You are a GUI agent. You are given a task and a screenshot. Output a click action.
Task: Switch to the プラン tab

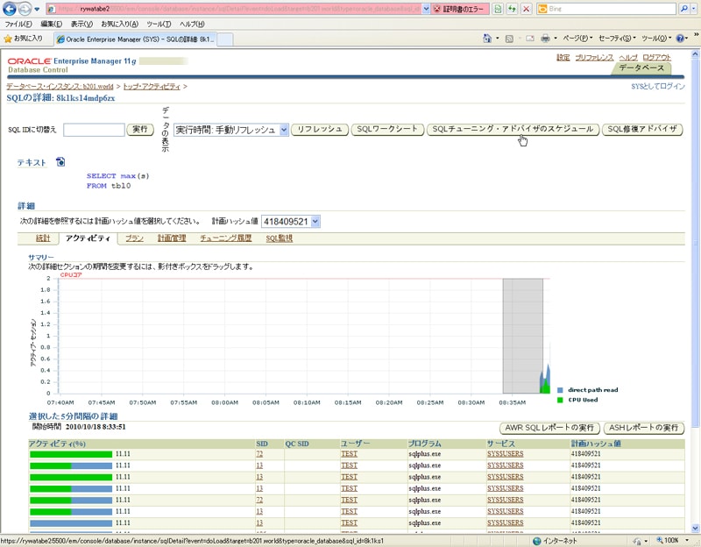coord(134,238)
